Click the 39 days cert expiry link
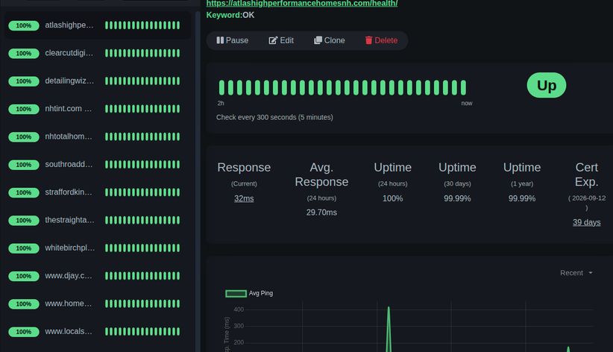This screenshot has width=613, height=352. point(586,222)
